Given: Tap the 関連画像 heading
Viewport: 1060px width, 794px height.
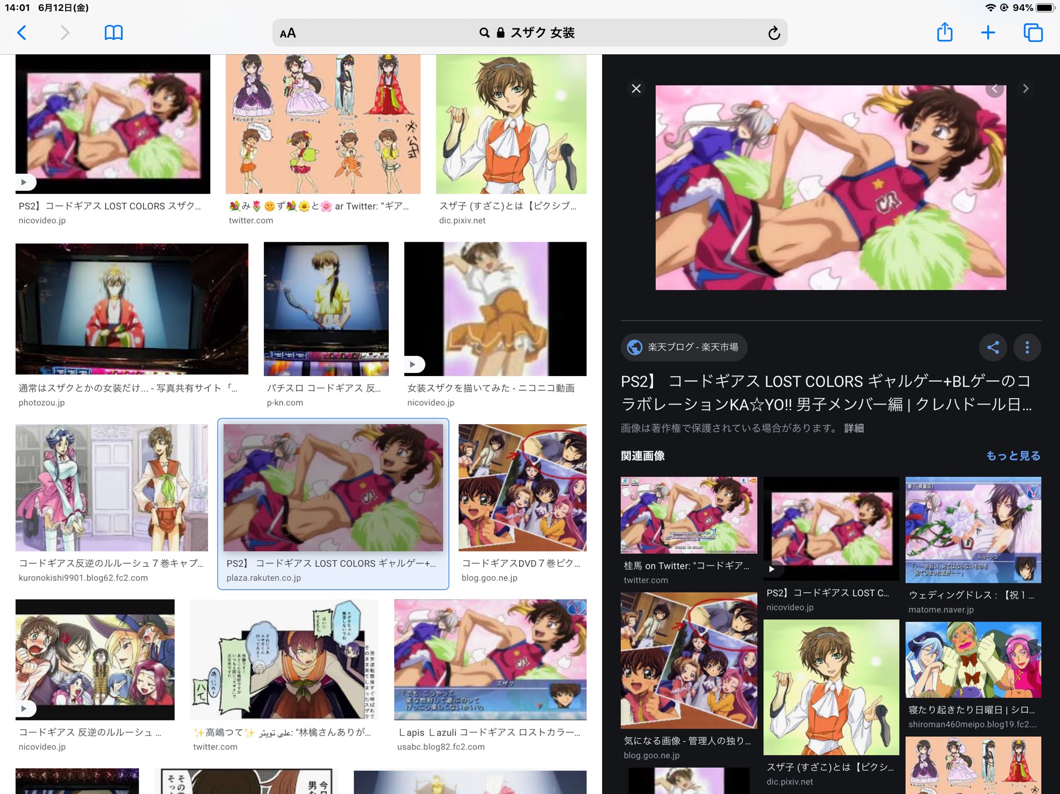Looking at the screenshot, I should click(643, 456).
